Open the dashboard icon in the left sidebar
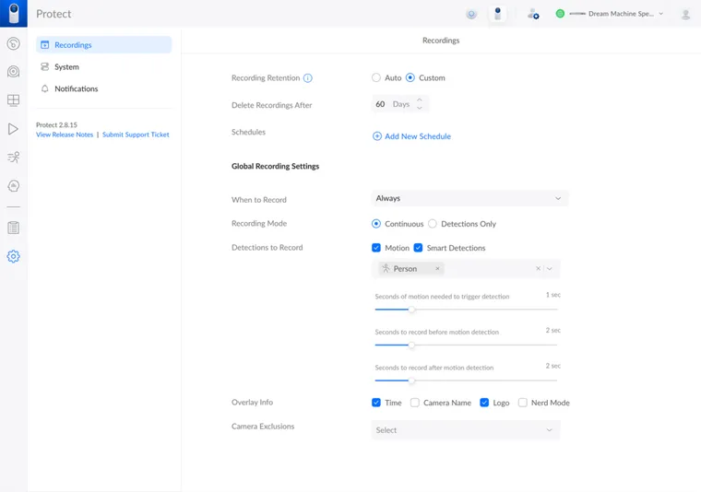 (14, 43)
